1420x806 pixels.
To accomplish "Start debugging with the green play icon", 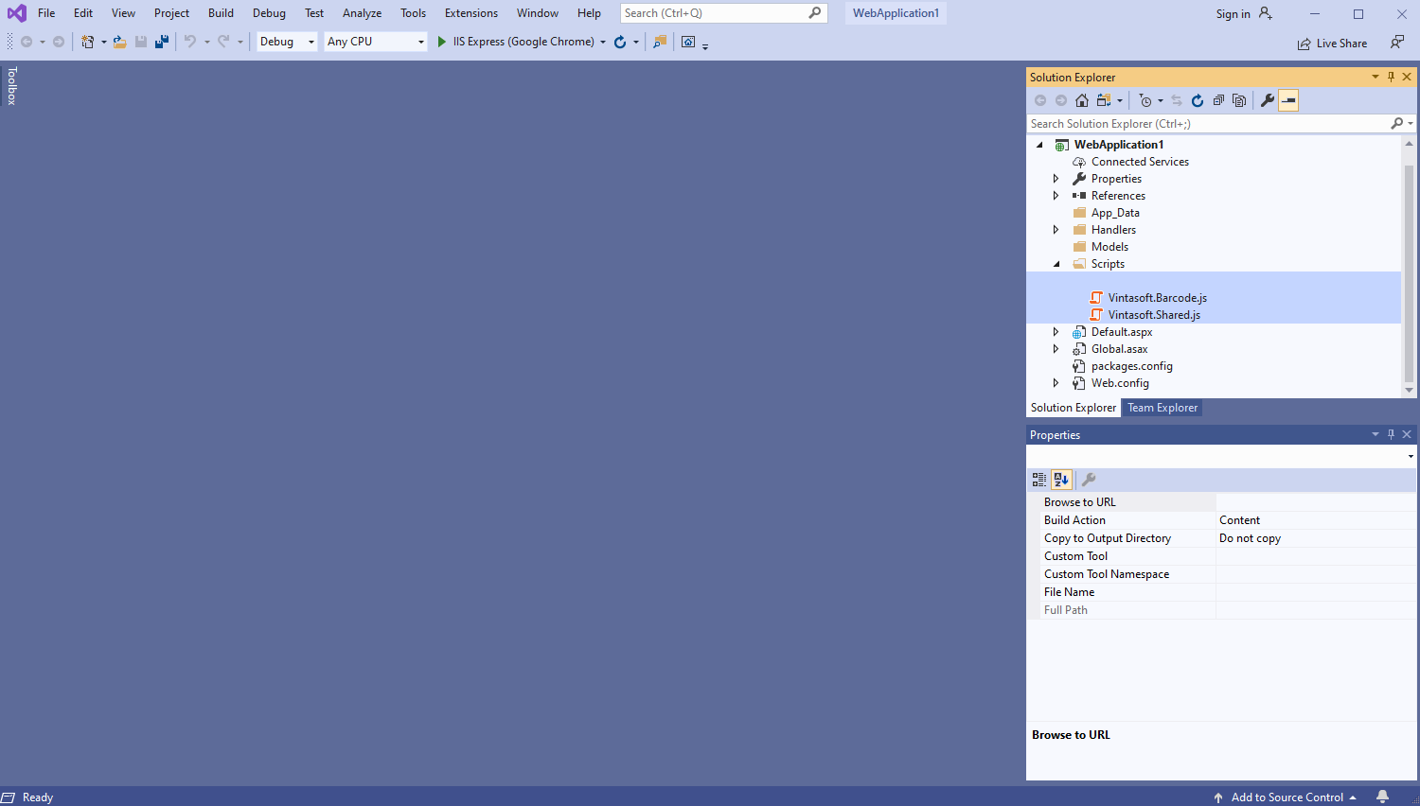I will click(x=441, y=42).
